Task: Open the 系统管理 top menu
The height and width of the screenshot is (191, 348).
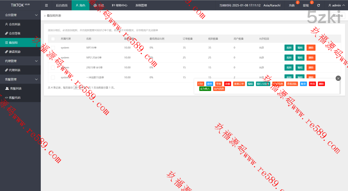Action: point(141,5)
